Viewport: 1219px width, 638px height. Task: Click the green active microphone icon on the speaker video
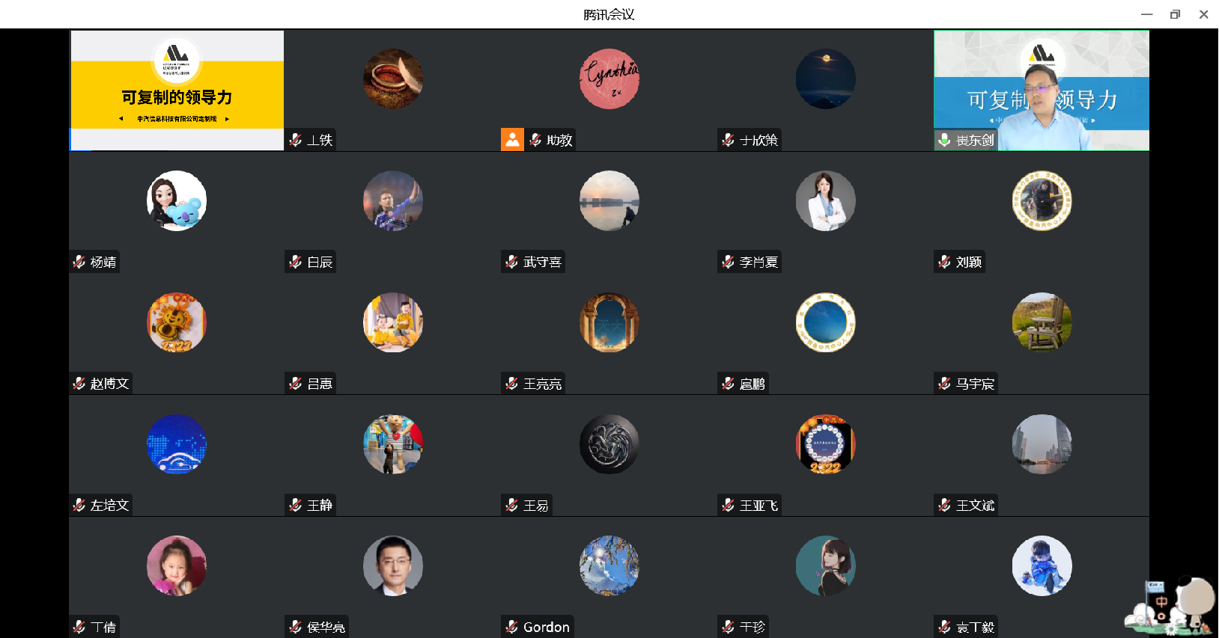point(945,140)
